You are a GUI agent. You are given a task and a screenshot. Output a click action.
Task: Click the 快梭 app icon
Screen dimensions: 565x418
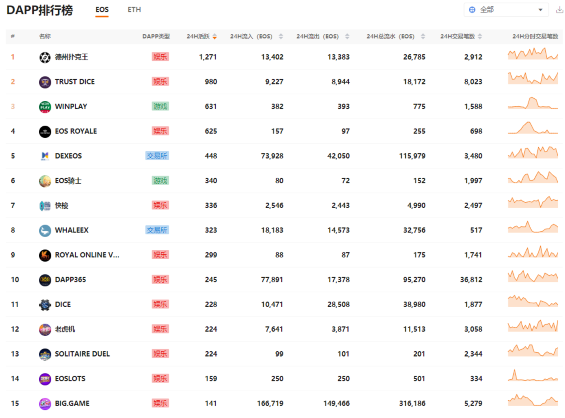coord(45,205)
